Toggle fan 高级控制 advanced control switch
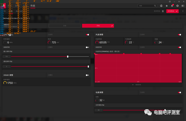The height and width of the screenshot is (121, 186). click(180, 47)
